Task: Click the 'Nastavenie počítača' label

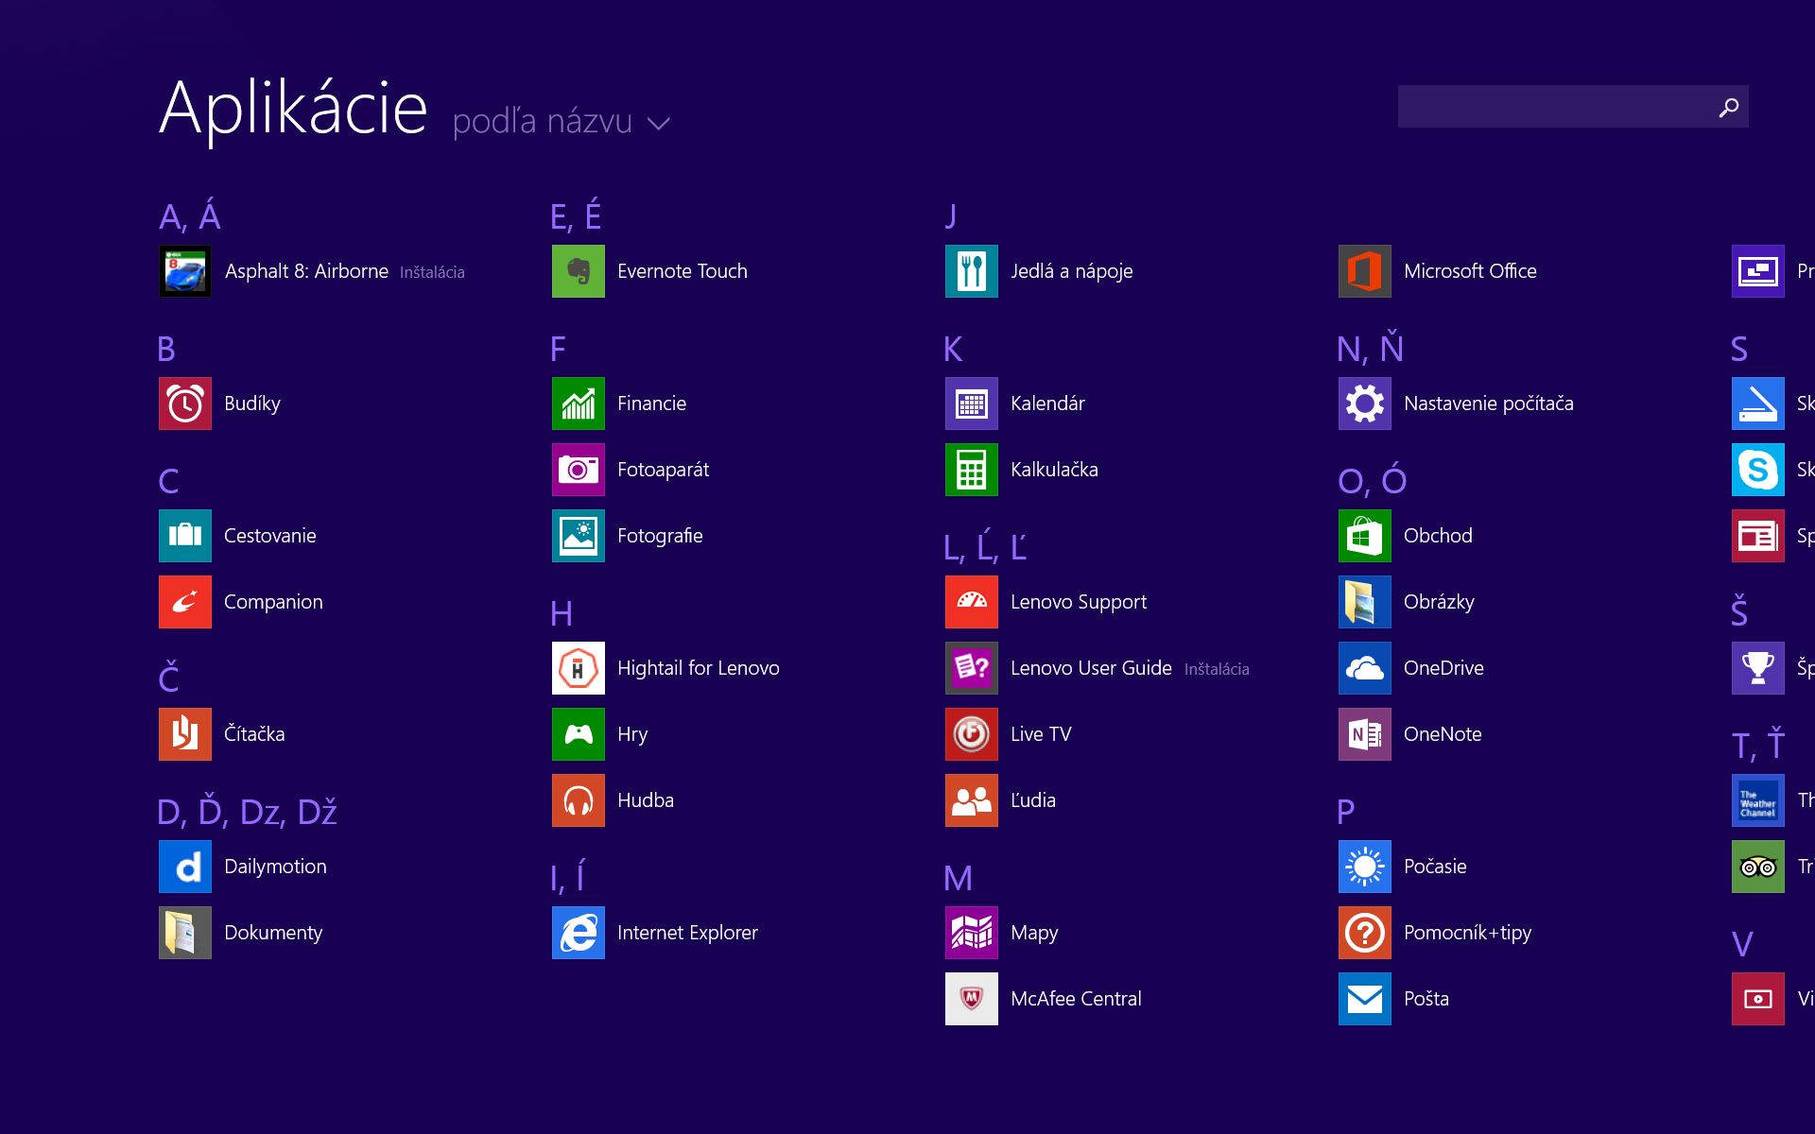Action: (1489, 404)
